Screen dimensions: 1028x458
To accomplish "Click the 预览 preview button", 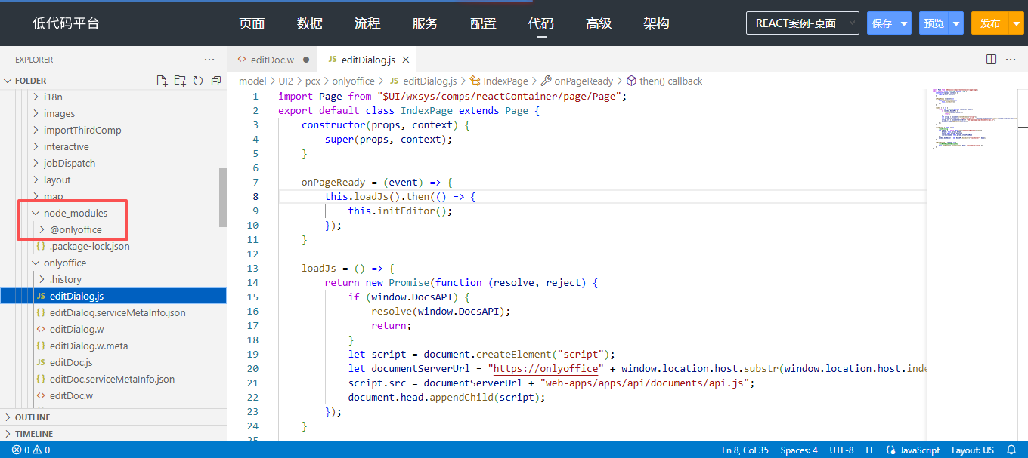I will coord(934,23).
